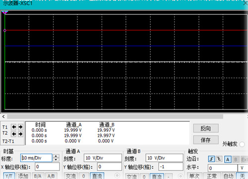
Task: Open the trigger level unit V dropdown
Action: (x=243, y=168)
